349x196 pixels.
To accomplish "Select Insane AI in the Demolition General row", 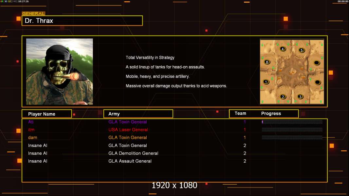I will coord(38,153).
